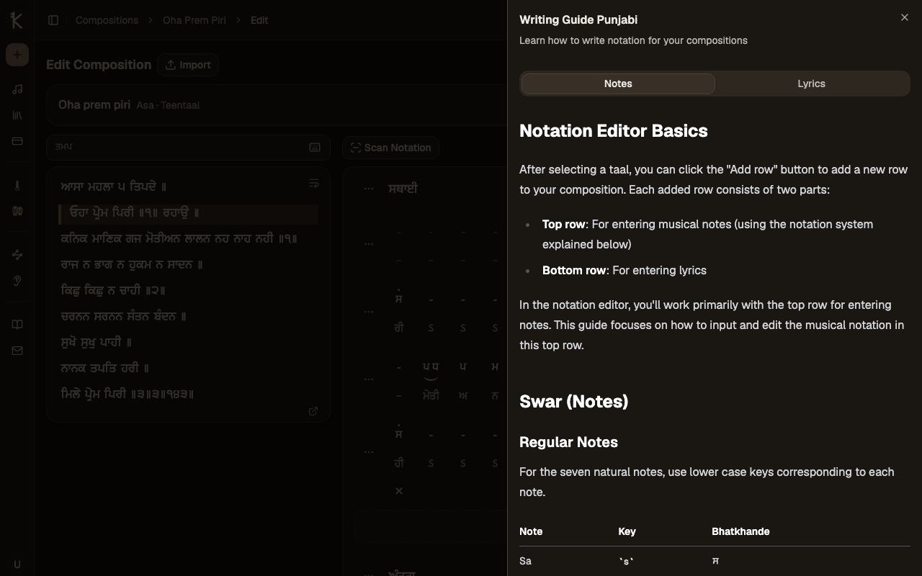Click the Scan Notation button
Viewport: 922px width, 576px height.
point(390,148)
